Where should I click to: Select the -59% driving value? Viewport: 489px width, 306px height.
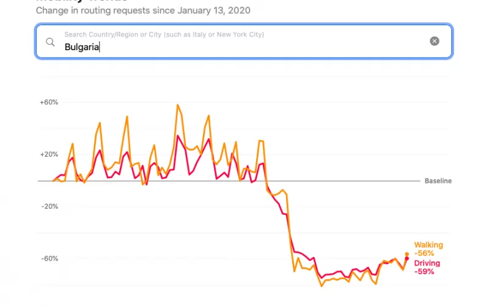click(x=424, y=272)
